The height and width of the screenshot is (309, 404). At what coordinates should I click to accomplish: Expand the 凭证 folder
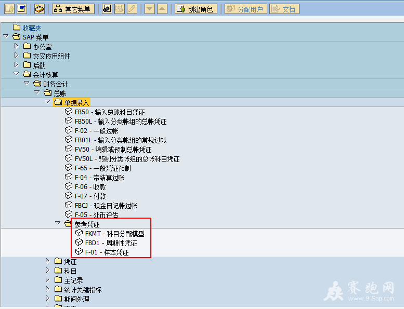tap(47, 261)
